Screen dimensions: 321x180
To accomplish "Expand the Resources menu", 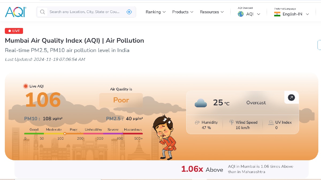I will point(212,12).
